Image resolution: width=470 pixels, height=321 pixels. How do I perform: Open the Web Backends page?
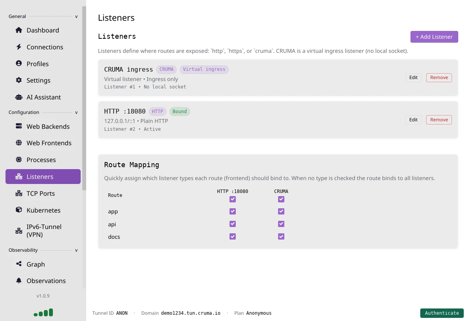pyautogui.click(x=43, y=126)
